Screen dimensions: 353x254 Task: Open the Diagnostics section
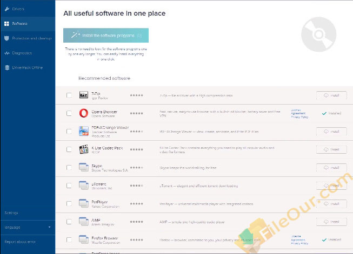pyautogui.click(x=28, y=53)
